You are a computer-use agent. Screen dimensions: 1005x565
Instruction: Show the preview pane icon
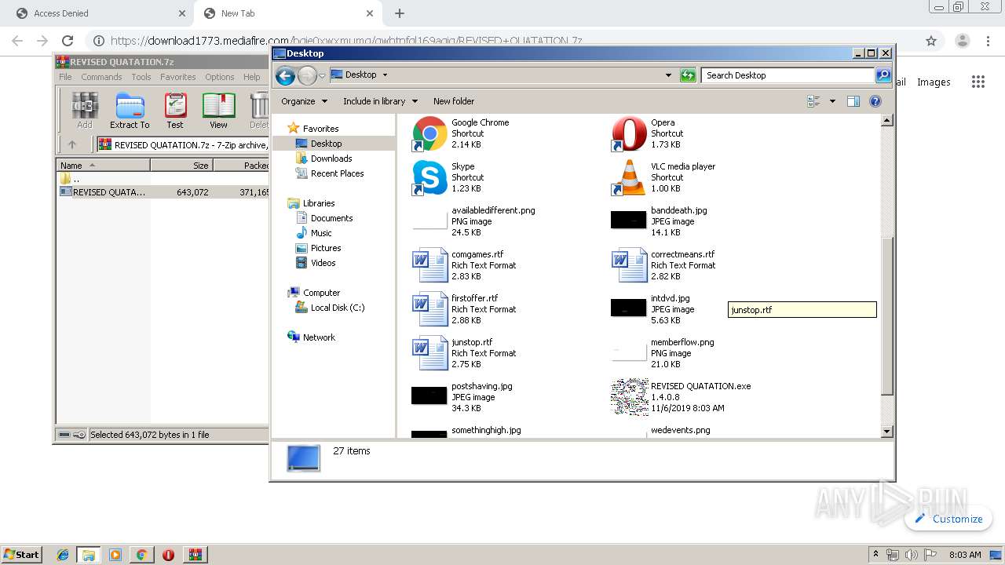coord(853,101)
